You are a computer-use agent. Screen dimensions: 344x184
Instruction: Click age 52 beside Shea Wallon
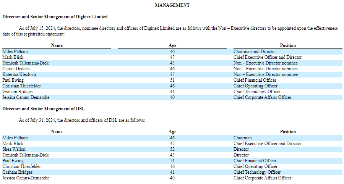click(172, 149)
